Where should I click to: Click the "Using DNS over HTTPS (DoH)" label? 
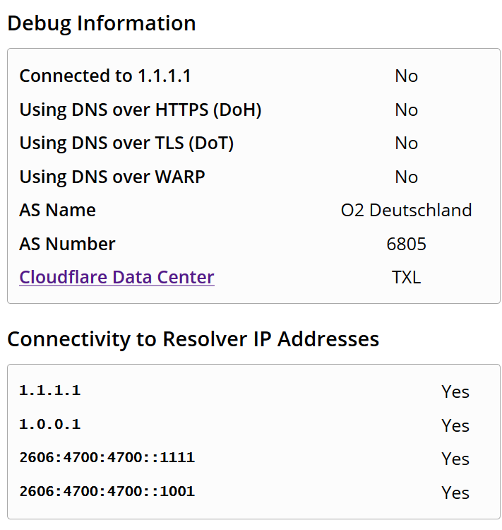[x=140, y=110]
